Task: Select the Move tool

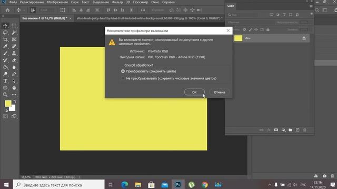Action: click(x=5, y=26)
